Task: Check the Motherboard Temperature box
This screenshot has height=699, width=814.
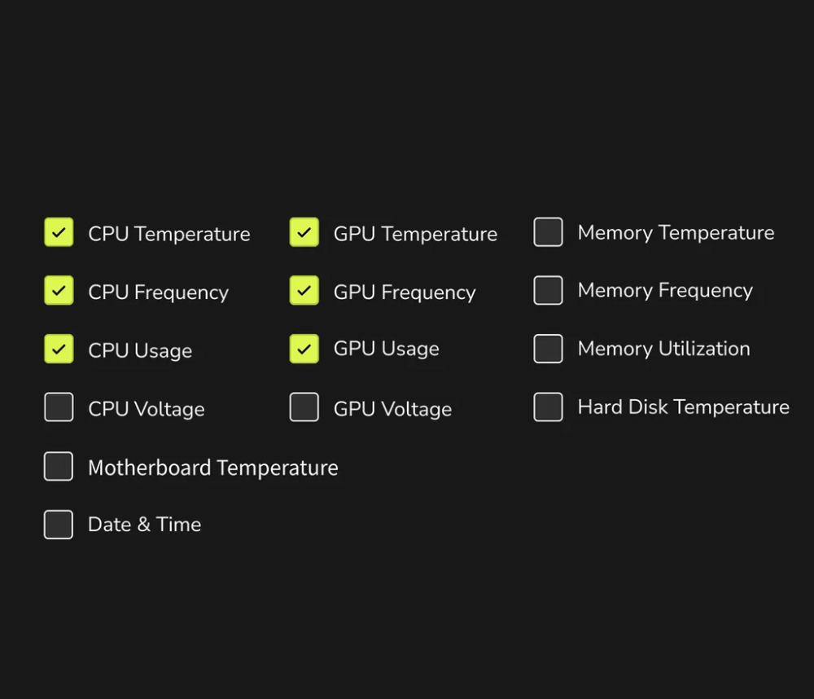Action: [x=59, y=467]
